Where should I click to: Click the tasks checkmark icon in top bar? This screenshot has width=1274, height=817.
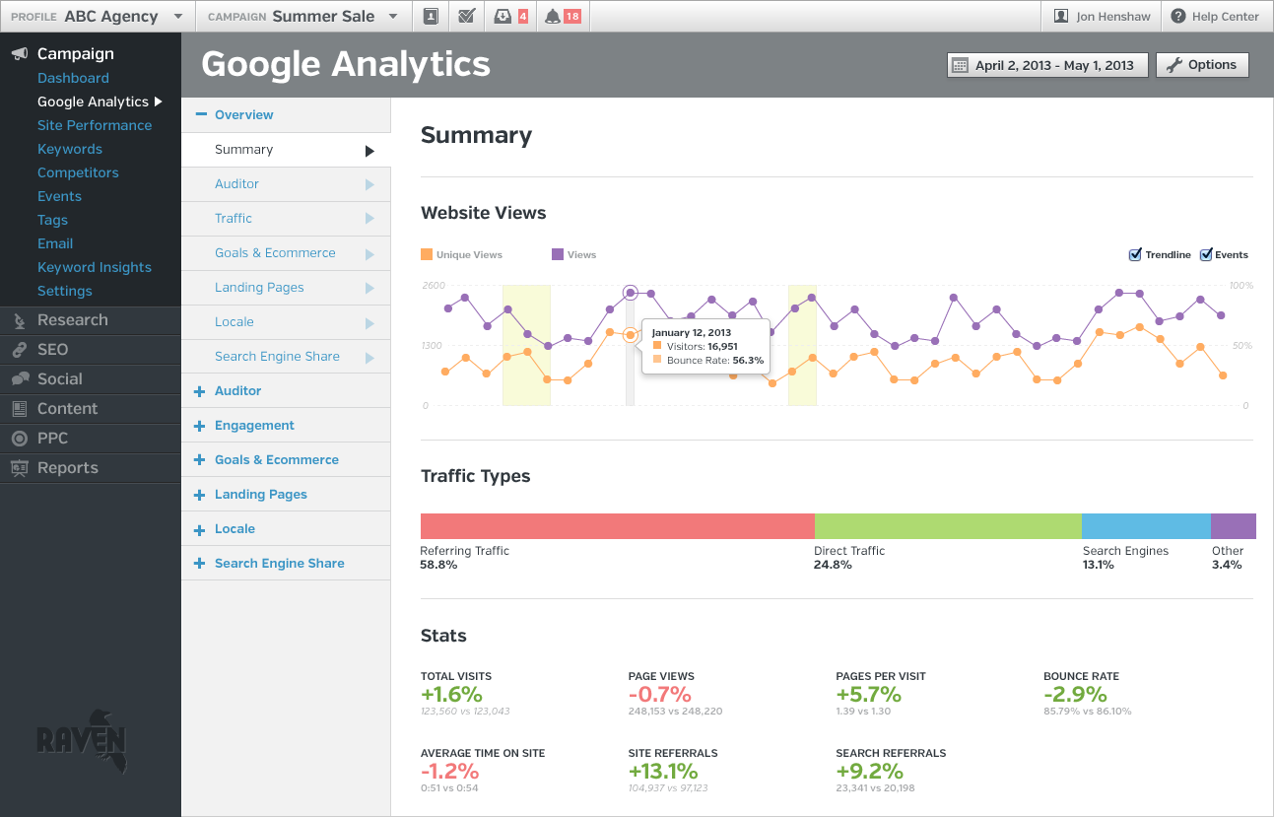pyautogui.click(x=467, y=16)
